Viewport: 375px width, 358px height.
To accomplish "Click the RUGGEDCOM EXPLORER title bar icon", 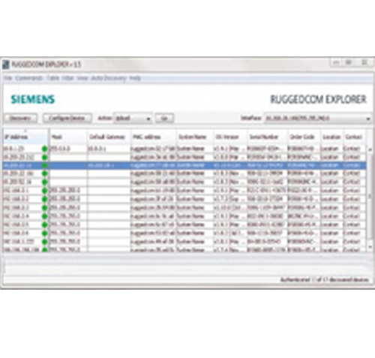I will click(x=5, y=65).
